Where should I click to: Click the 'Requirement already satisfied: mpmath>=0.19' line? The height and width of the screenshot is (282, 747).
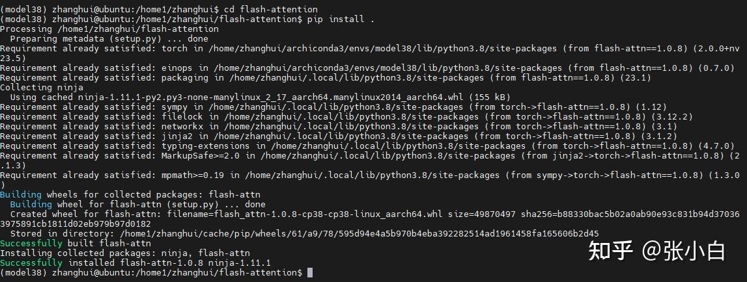pyautogui.click(x=370, y=180)
